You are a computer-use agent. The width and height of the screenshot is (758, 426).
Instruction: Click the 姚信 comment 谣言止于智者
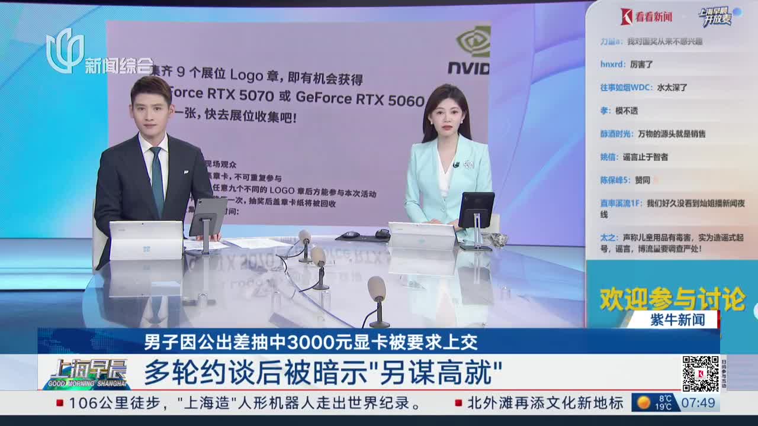(x=634, y=157)
